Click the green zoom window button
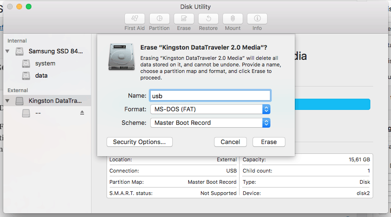The image size is (391, 217). click(x=29, y=7)
